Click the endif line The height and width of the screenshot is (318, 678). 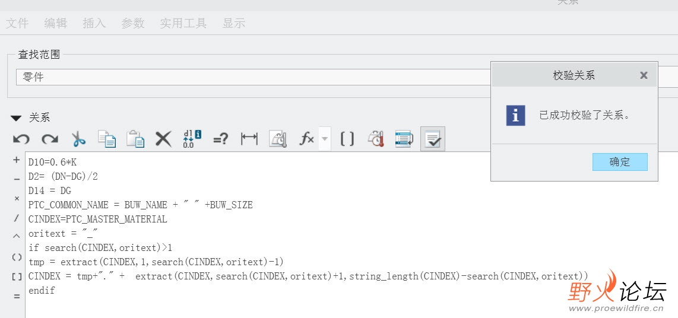click(x=42, y=290)
